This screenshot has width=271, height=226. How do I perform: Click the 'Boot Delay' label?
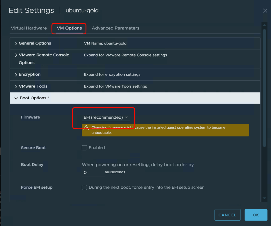[x=32, y=165]
